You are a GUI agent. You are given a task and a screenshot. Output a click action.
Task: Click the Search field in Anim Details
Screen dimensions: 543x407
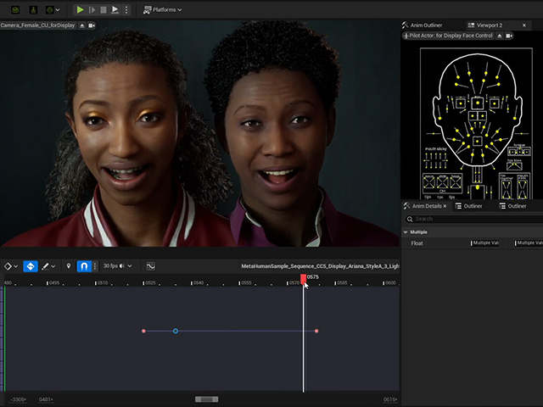pyautogui.click(x=473, y=219)
